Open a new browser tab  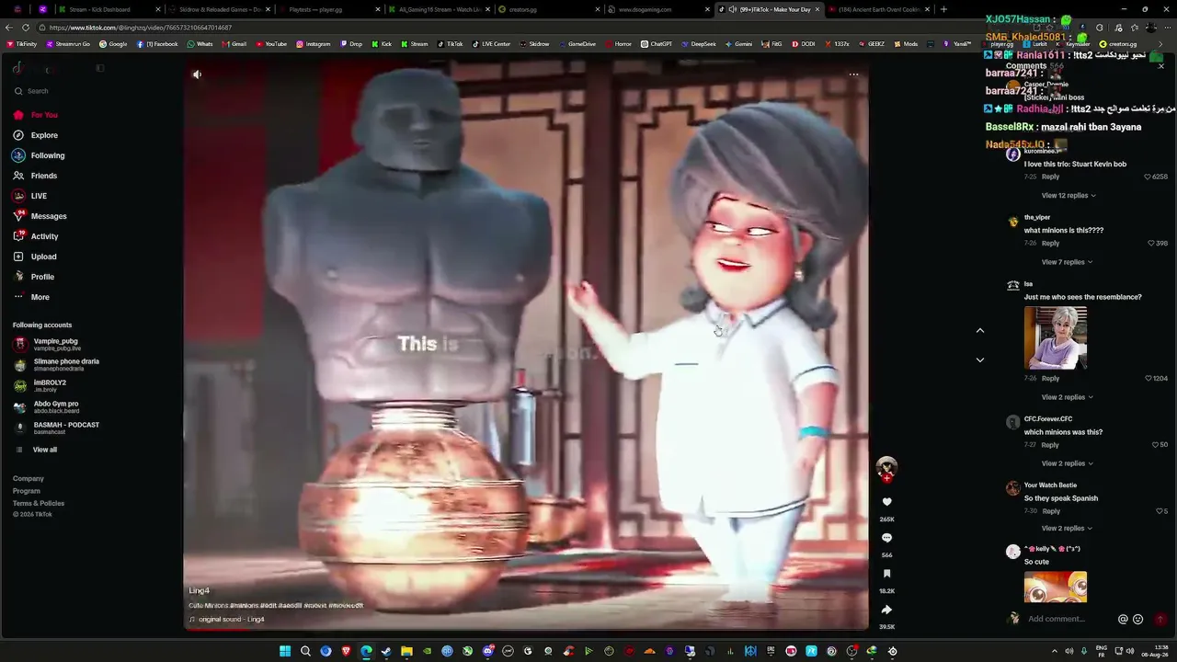(943, 9)
